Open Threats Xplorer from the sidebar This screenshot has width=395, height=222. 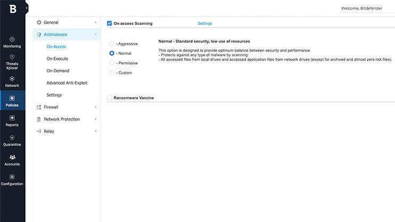coord(12,57)
